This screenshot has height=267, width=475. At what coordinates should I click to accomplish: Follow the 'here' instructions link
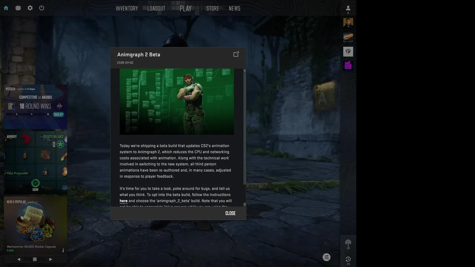coord(124,201)
